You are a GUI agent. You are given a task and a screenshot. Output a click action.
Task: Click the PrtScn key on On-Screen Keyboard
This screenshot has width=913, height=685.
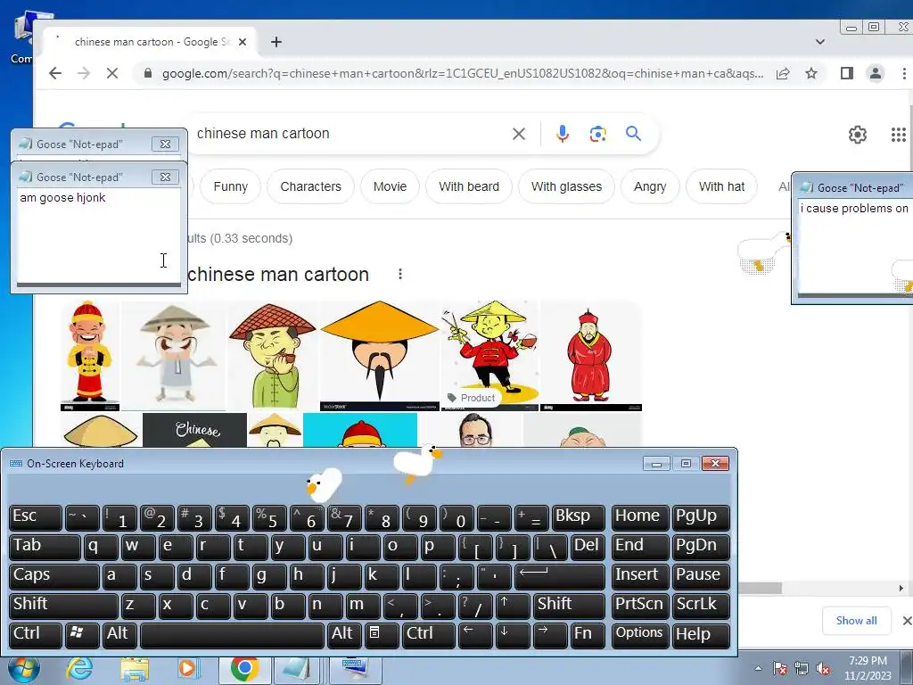pos(639,606)
